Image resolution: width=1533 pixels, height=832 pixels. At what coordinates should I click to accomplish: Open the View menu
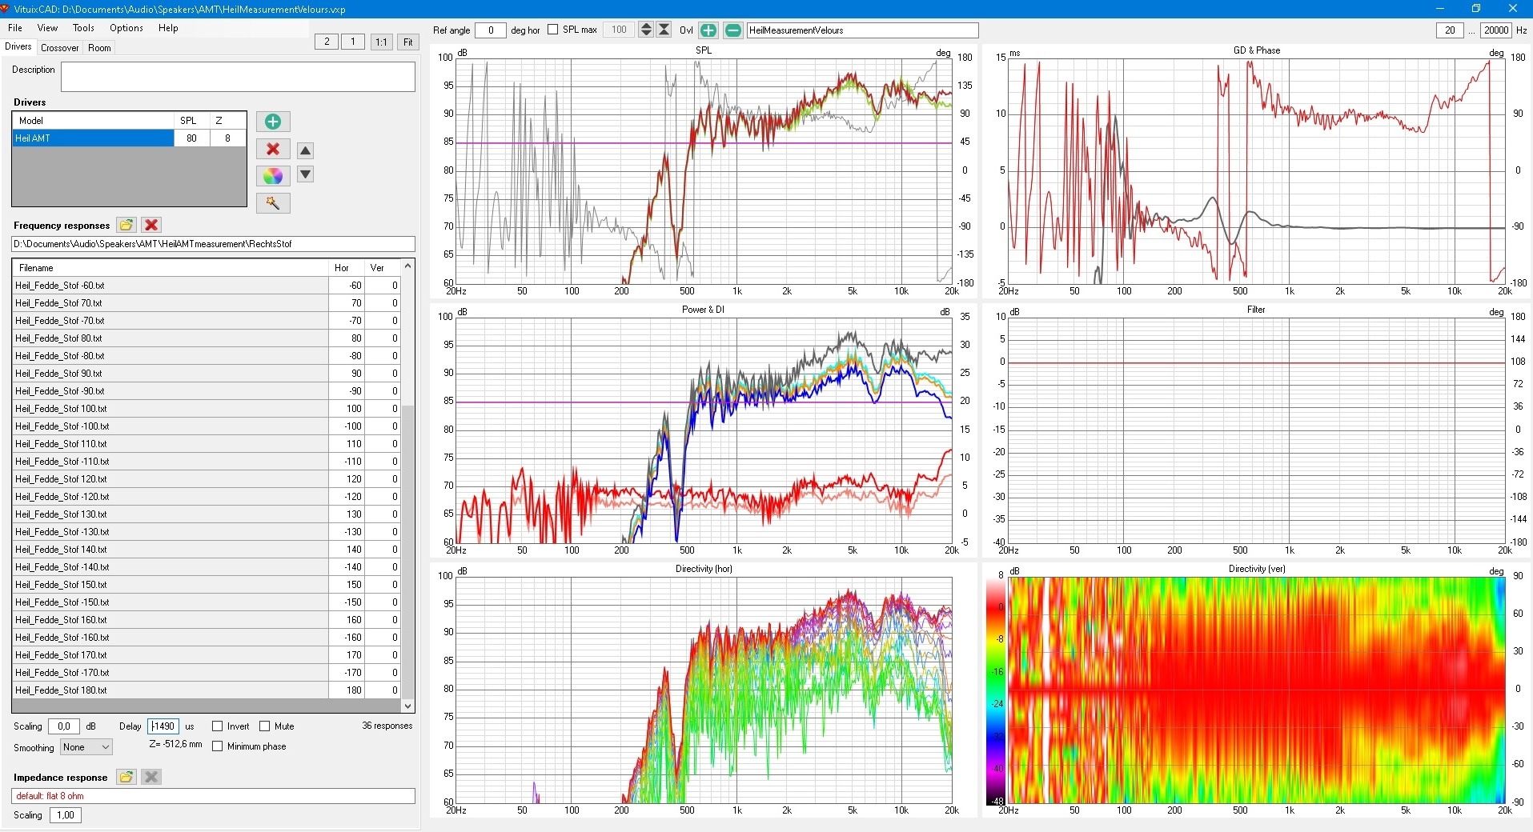[48, 28]
